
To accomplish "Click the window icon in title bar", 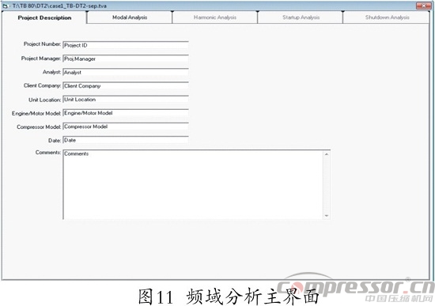I will [x=6, y=6].
